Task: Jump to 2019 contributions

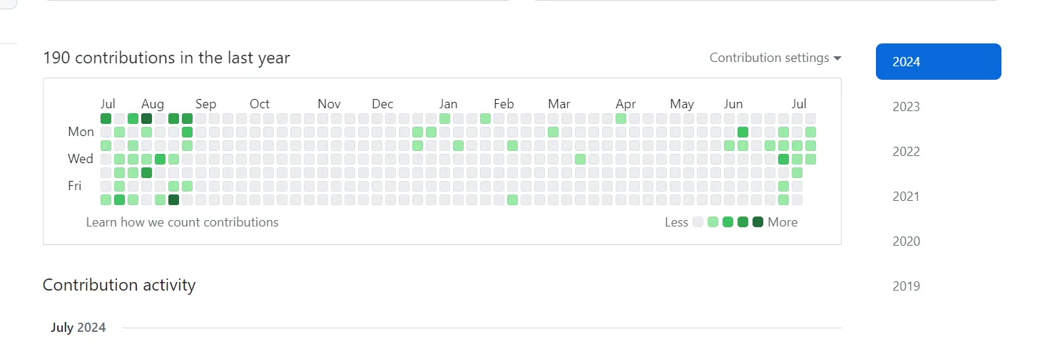Action: pyautogui.click(x=906, y=286)
